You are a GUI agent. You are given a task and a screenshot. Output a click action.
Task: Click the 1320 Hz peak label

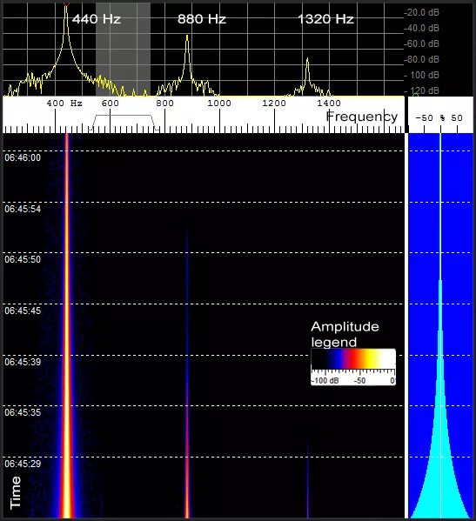[325, 19]
